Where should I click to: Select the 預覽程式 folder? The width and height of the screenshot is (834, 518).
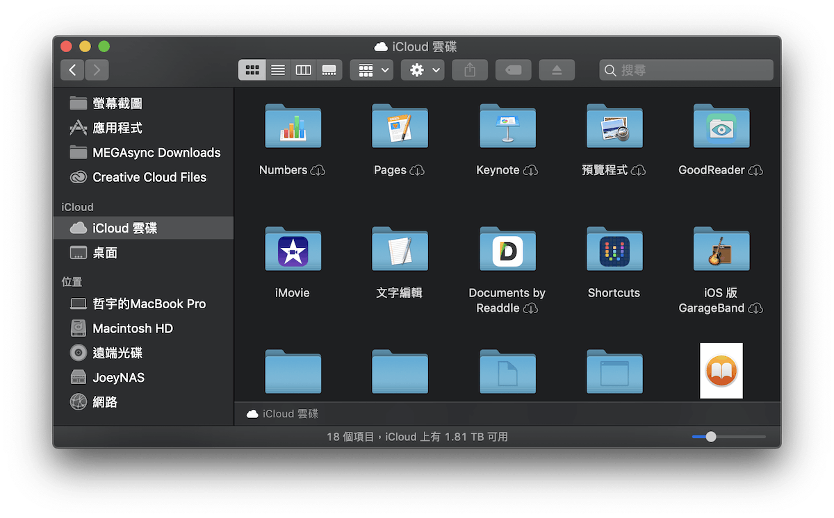[x=614, y=126]
